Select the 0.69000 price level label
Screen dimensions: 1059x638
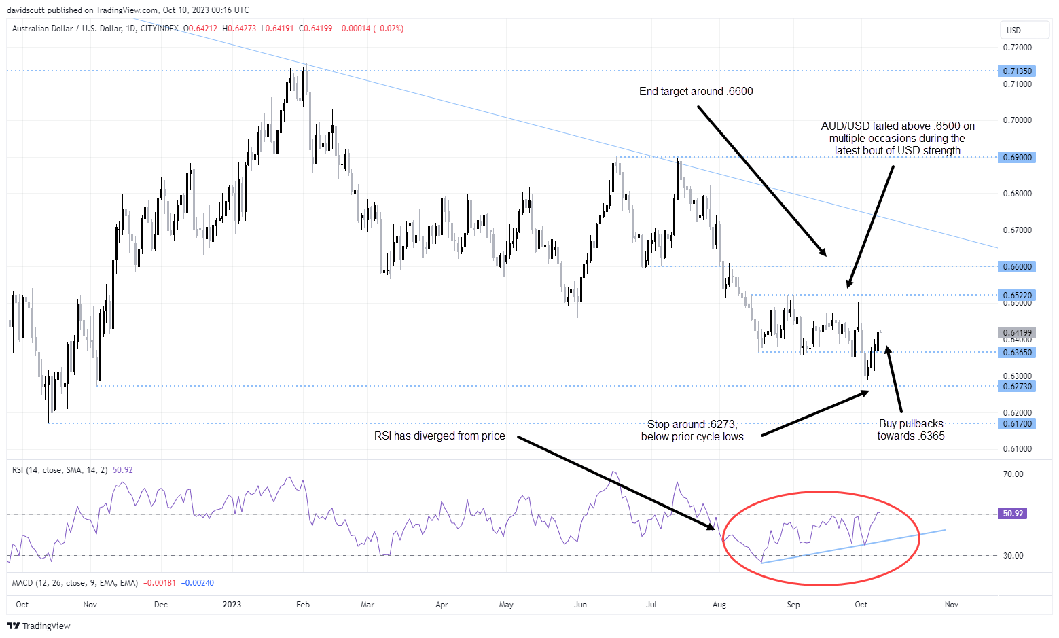1017,158
